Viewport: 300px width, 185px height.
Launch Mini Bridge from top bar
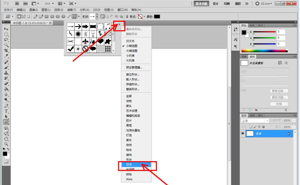[26, 3]
